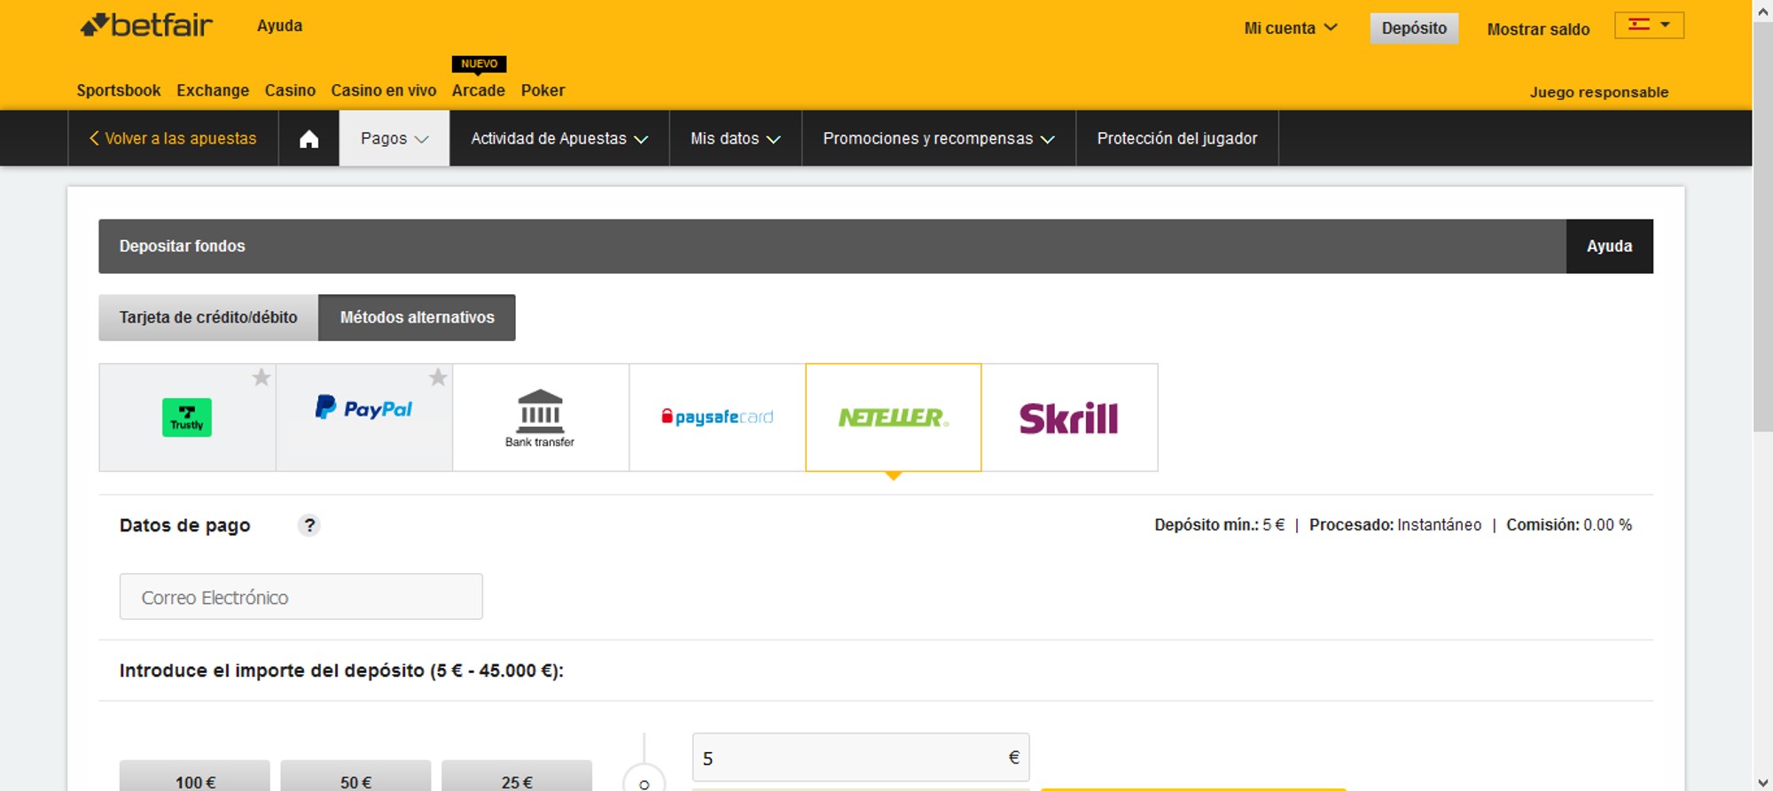Click the Betfair logo

pos(146,26)
